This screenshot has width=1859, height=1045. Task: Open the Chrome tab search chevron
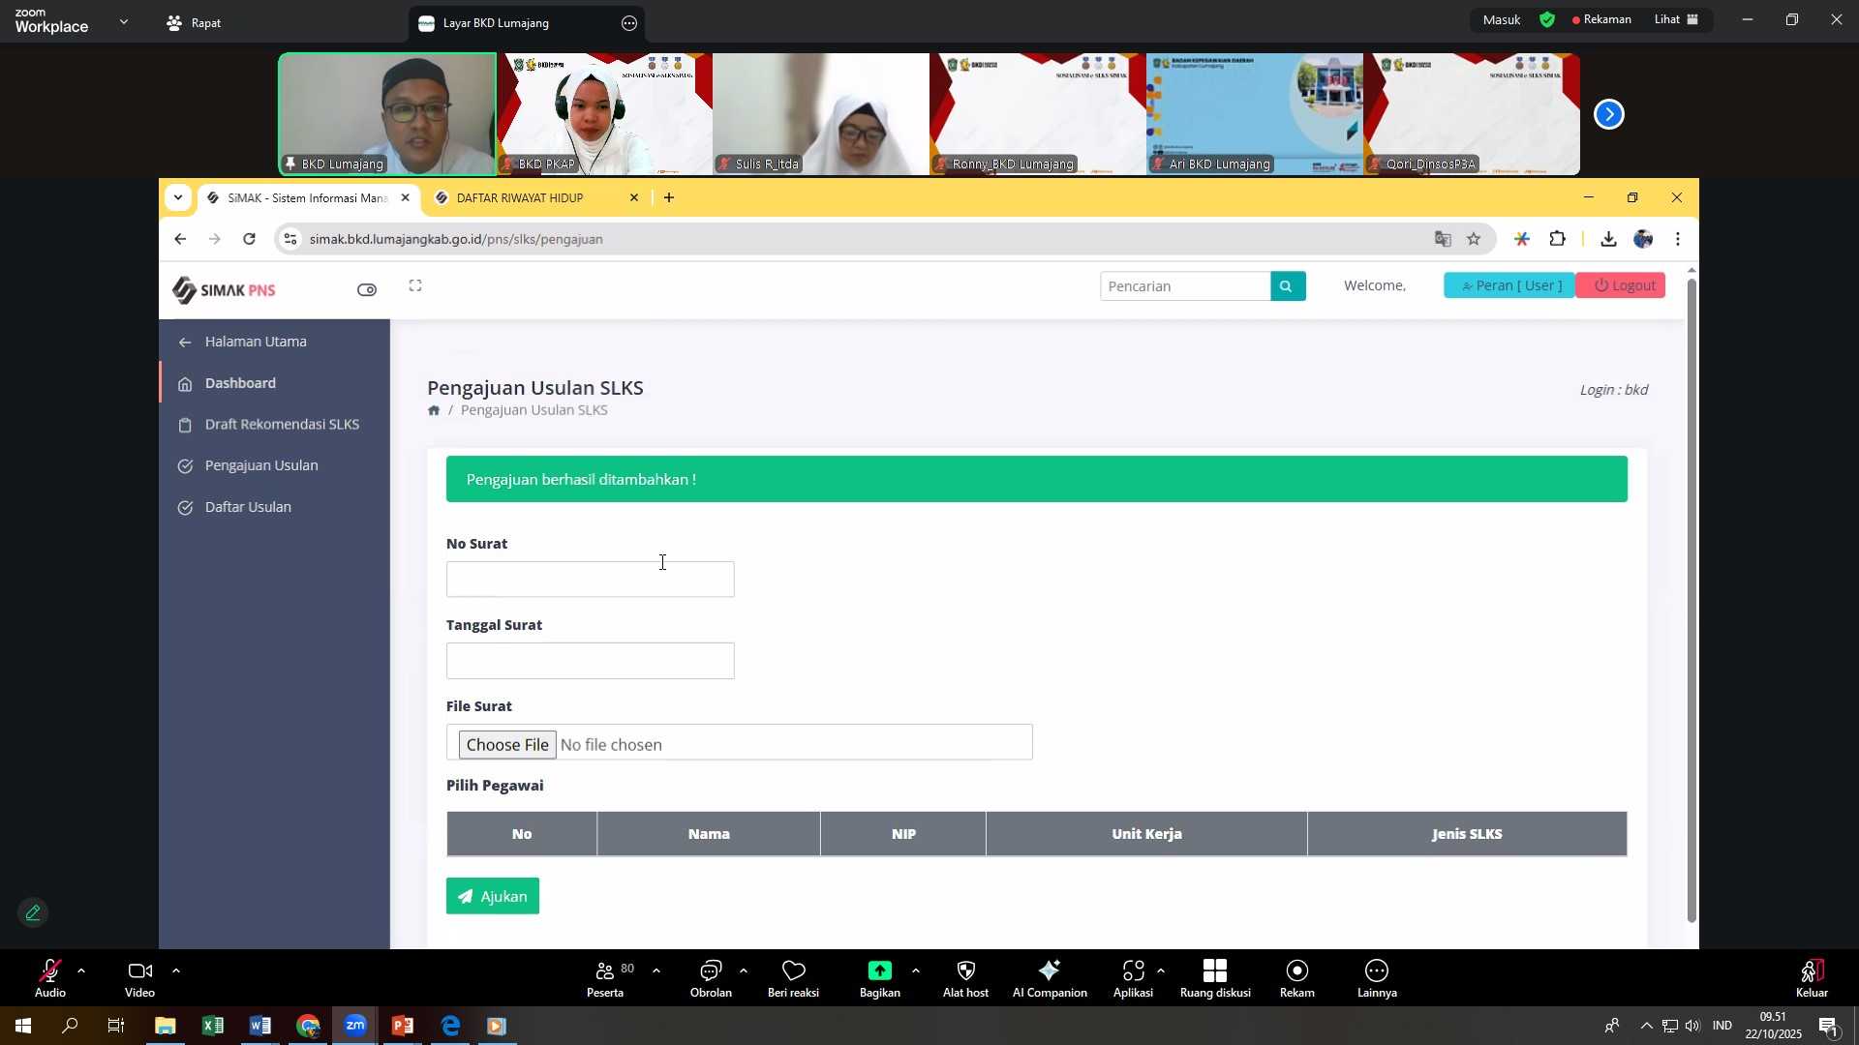click(178, 198)
